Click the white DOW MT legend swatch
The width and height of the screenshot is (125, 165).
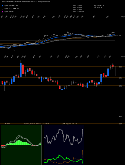tap(2, 8)
